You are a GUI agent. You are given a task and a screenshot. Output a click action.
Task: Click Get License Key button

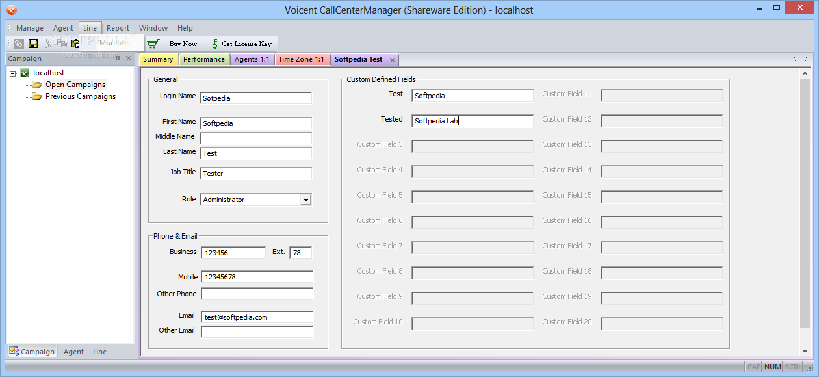click(242, 44)
